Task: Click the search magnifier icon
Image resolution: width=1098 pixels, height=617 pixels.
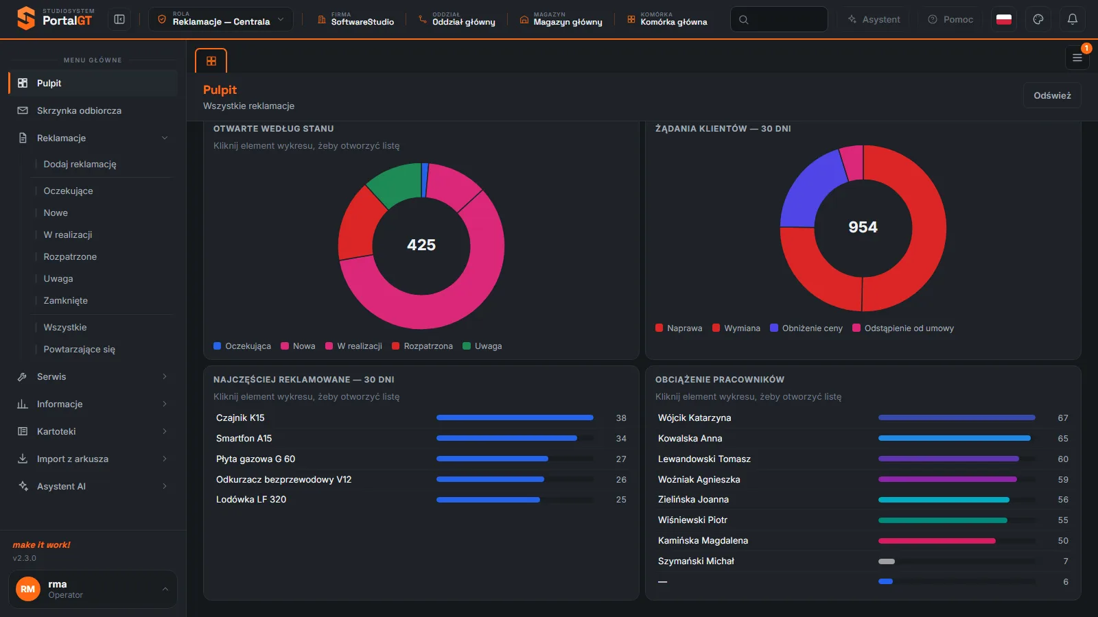Action: (x=744, y=20)
